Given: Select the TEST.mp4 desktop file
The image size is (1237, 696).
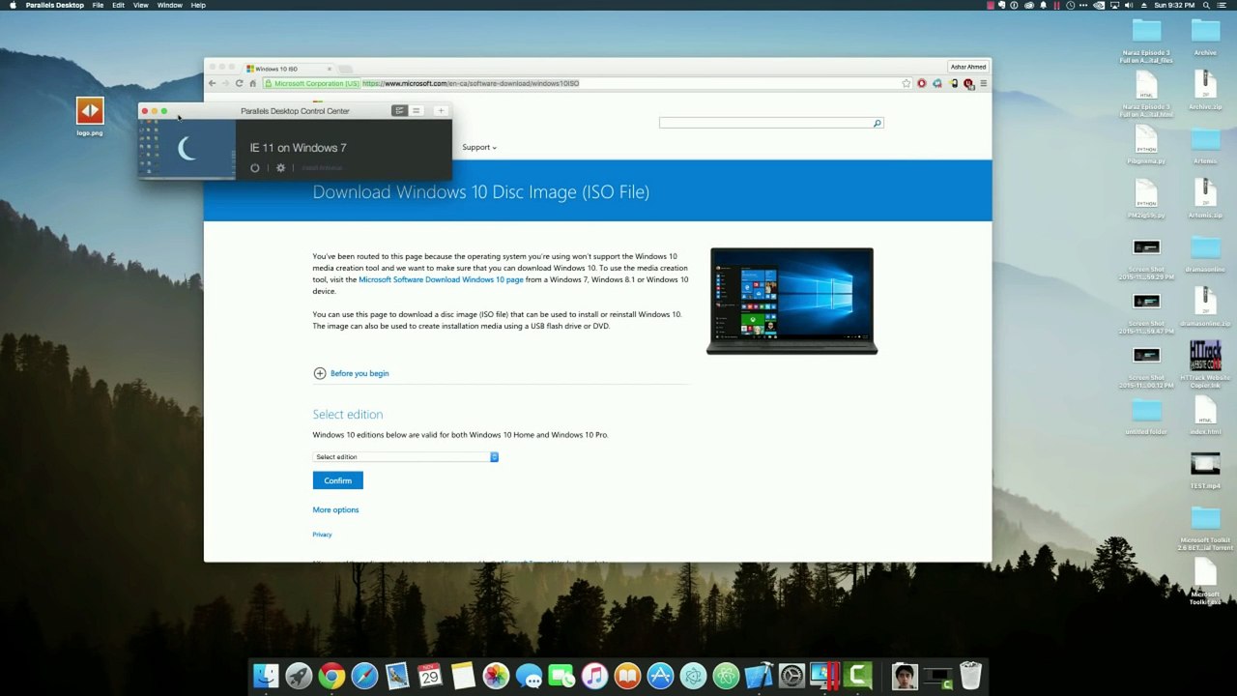Looking at the screenshot, I should pos(1205,471).
